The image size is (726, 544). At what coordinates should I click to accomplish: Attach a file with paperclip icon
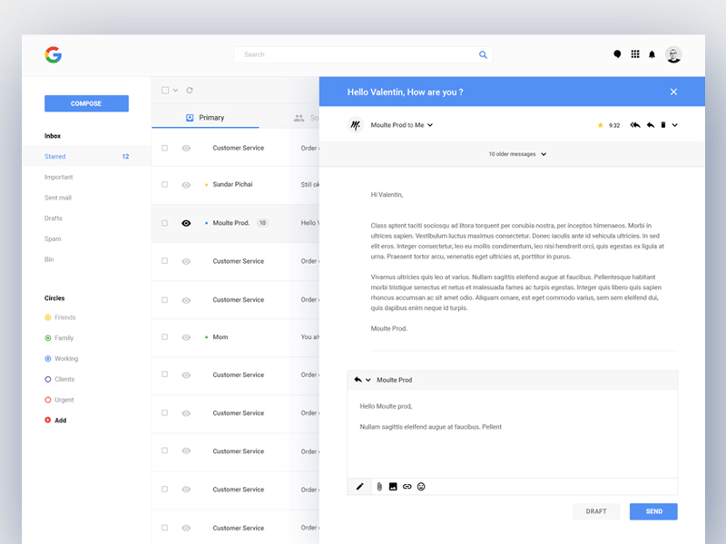[x=379, y=487]
